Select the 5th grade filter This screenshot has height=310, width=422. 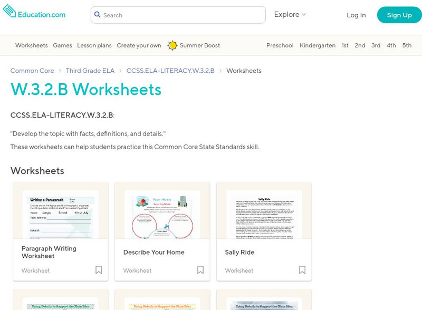(407, 45)
